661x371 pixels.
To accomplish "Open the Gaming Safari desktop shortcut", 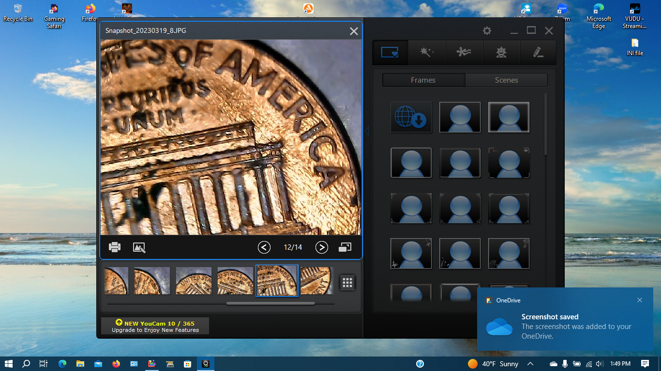I will point(54,16).
